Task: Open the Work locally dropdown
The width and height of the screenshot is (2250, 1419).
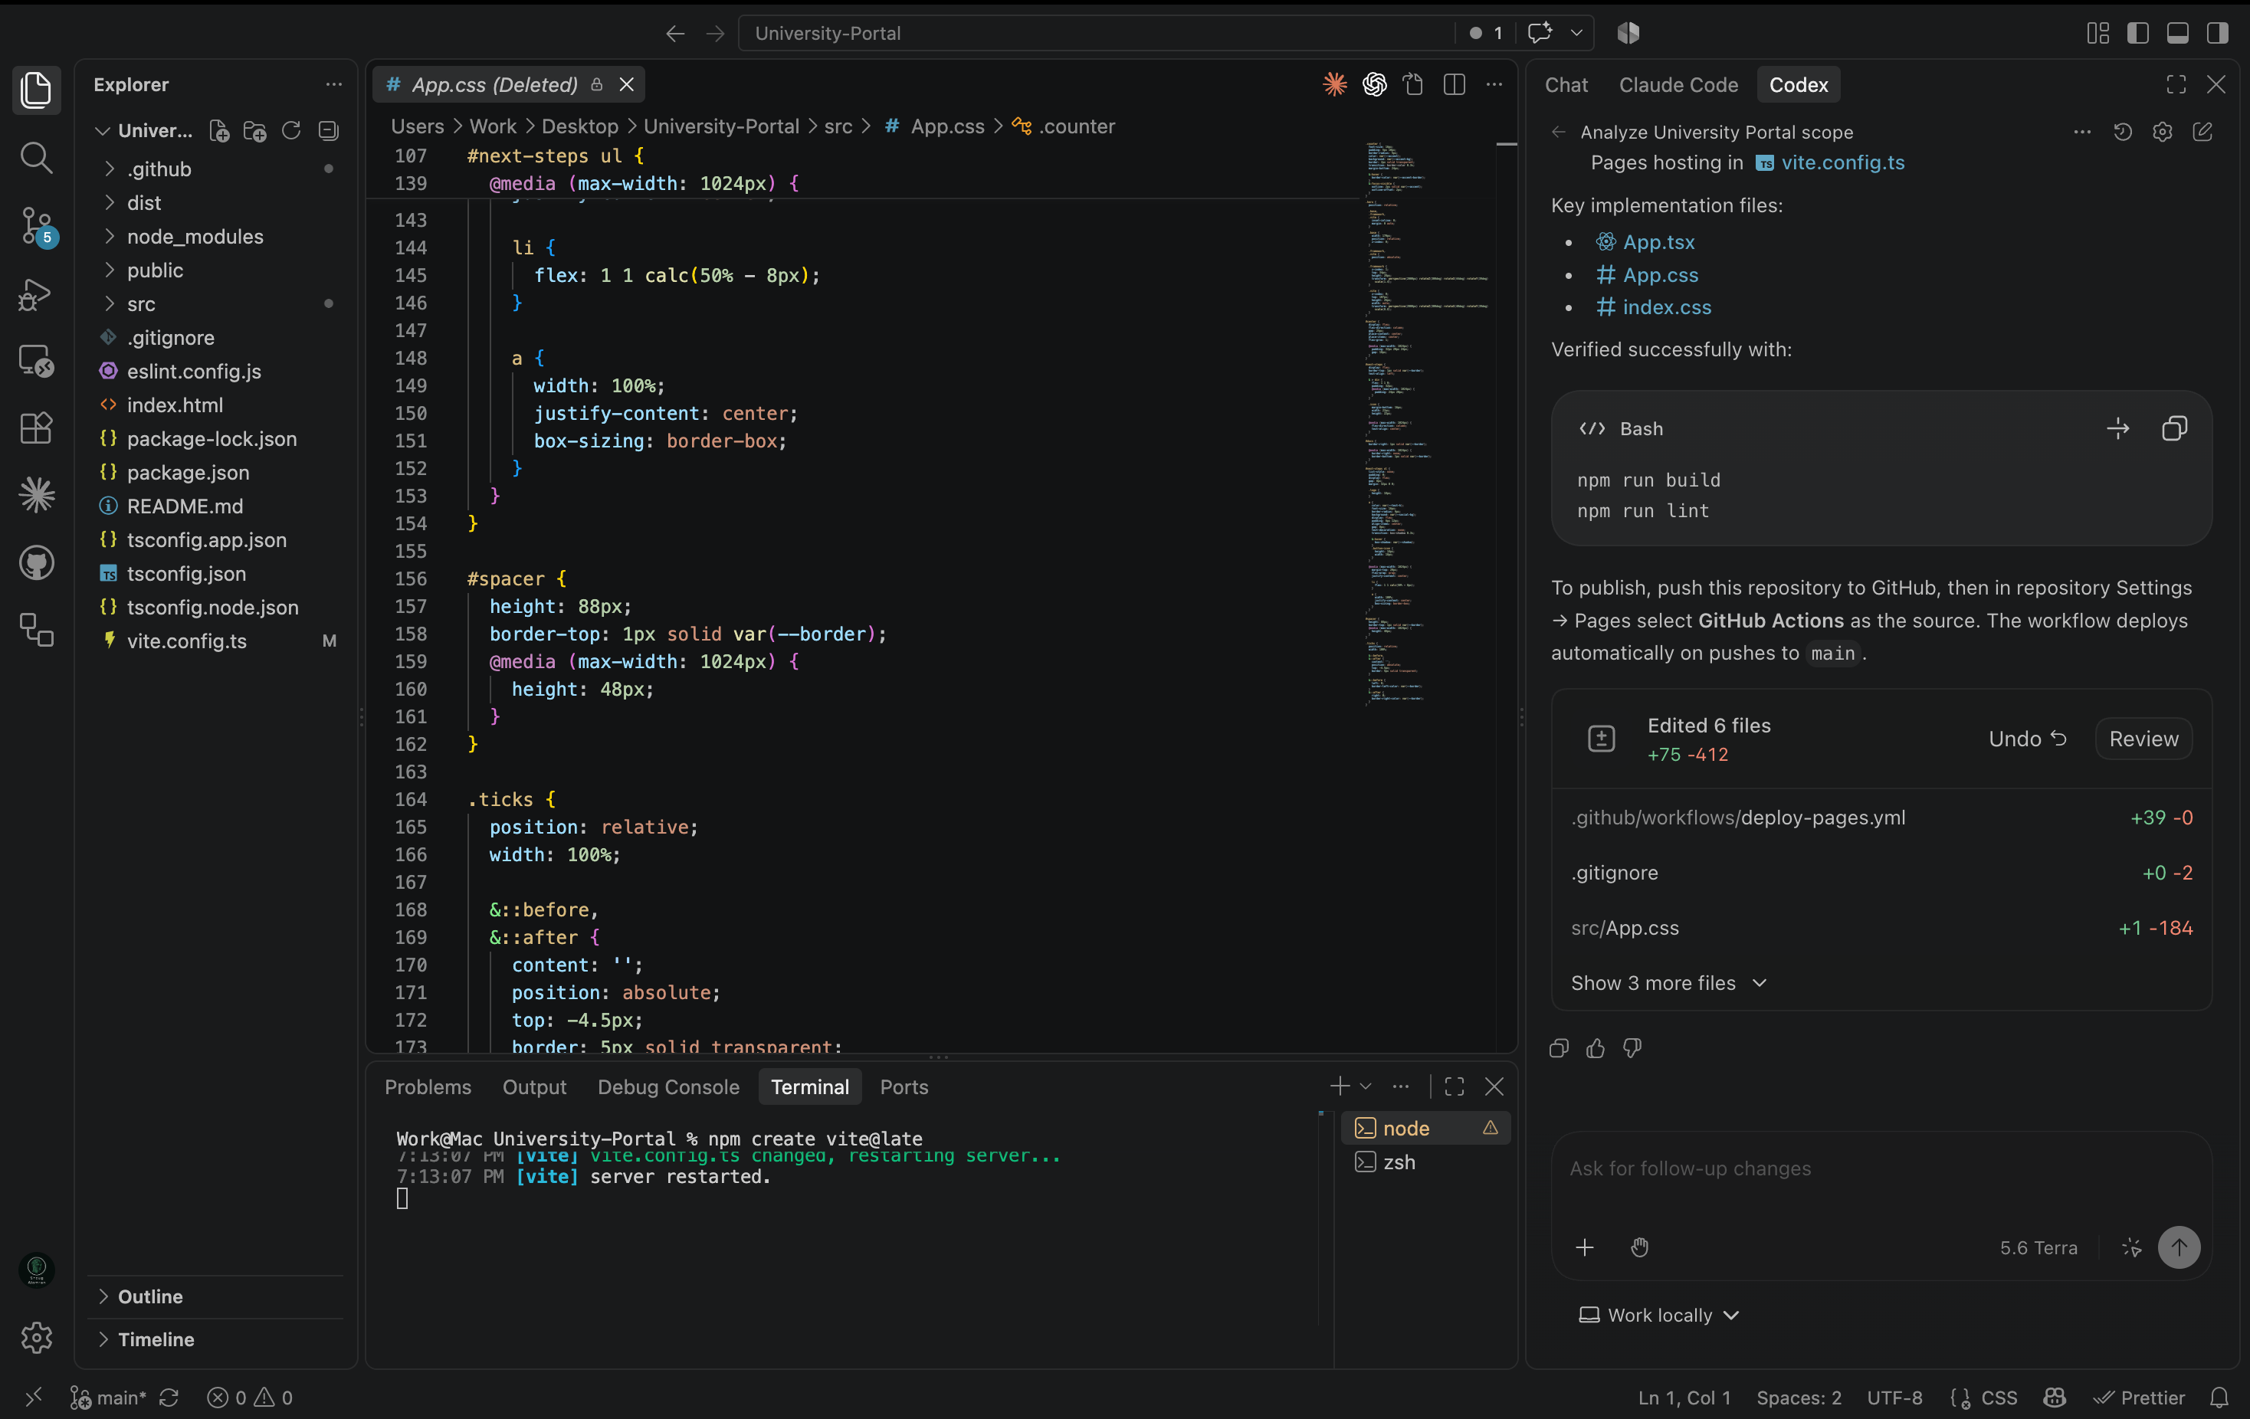Action: [x=1658, y=1314]
